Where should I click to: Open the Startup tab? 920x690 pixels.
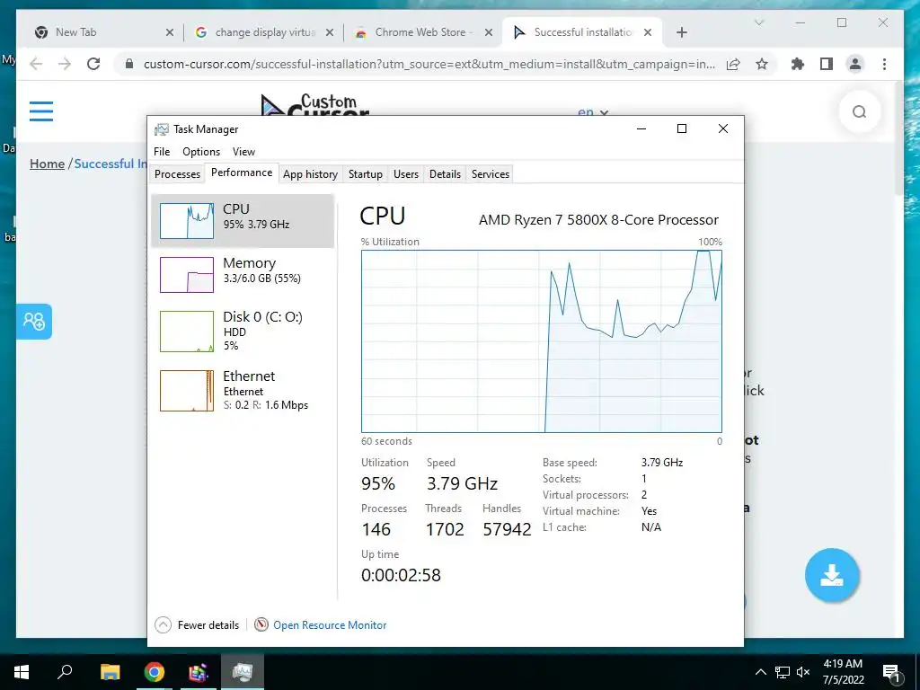(365, 174)
